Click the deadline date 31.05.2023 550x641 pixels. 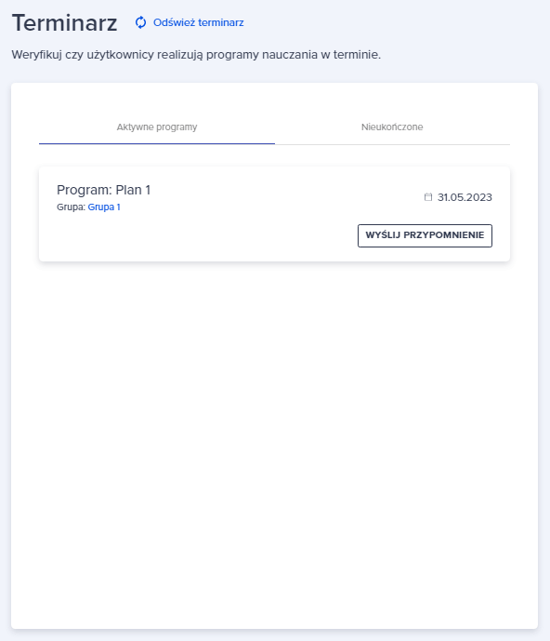(465, 197)
